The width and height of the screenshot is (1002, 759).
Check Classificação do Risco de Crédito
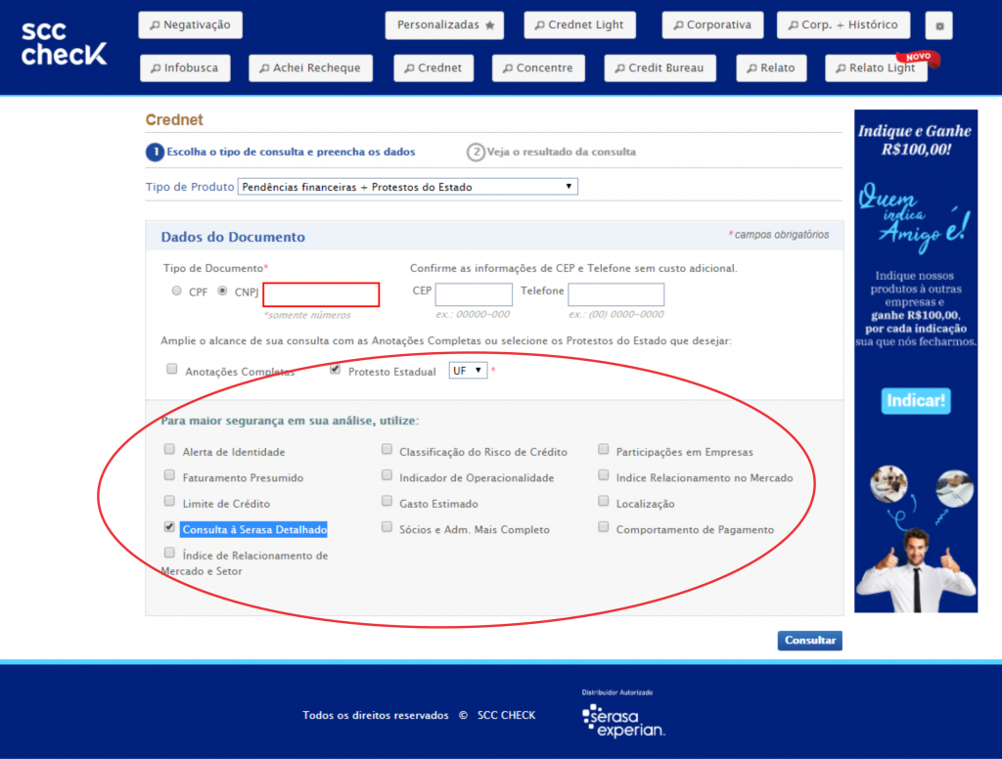point(387,449)
